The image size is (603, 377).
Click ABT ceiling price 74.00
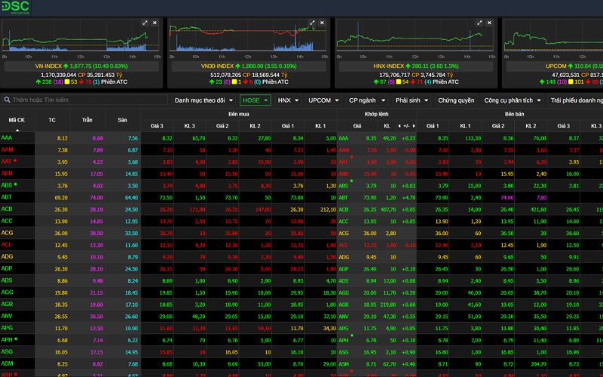[96, 198]
